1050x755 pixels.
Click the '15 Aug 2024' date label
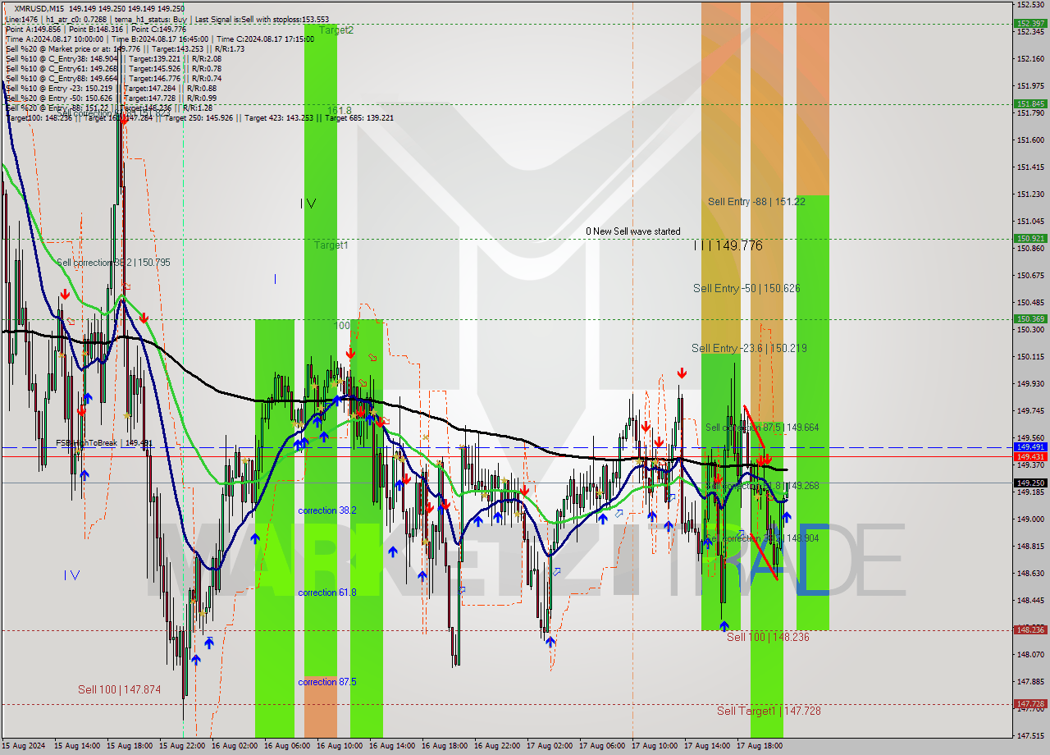point(24,746)
